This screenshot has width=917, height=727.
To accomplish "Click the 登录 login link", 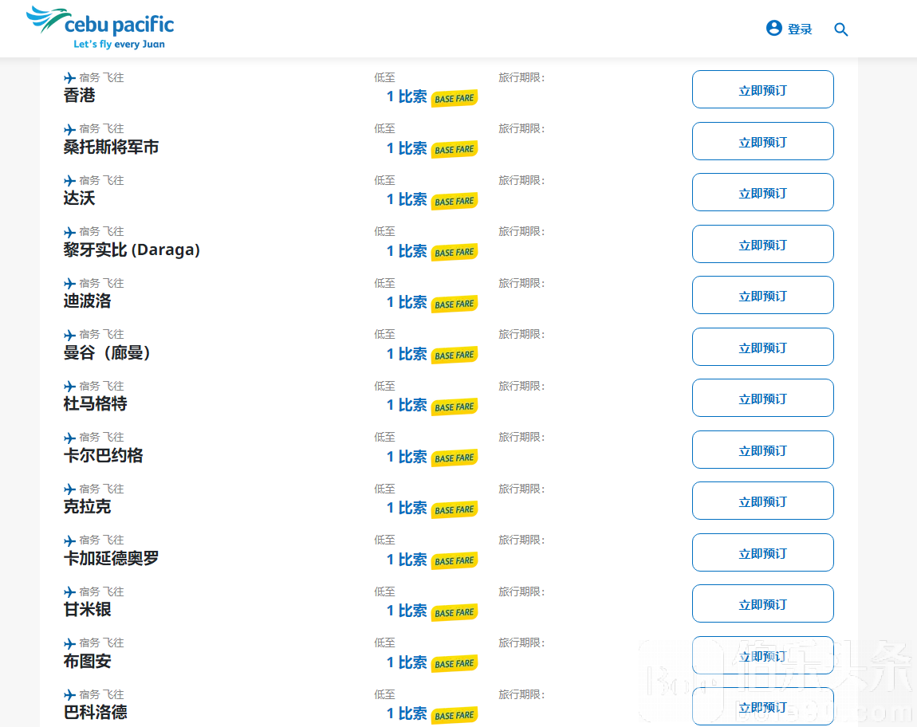I will pyautogui.click(x=800, y=29).
